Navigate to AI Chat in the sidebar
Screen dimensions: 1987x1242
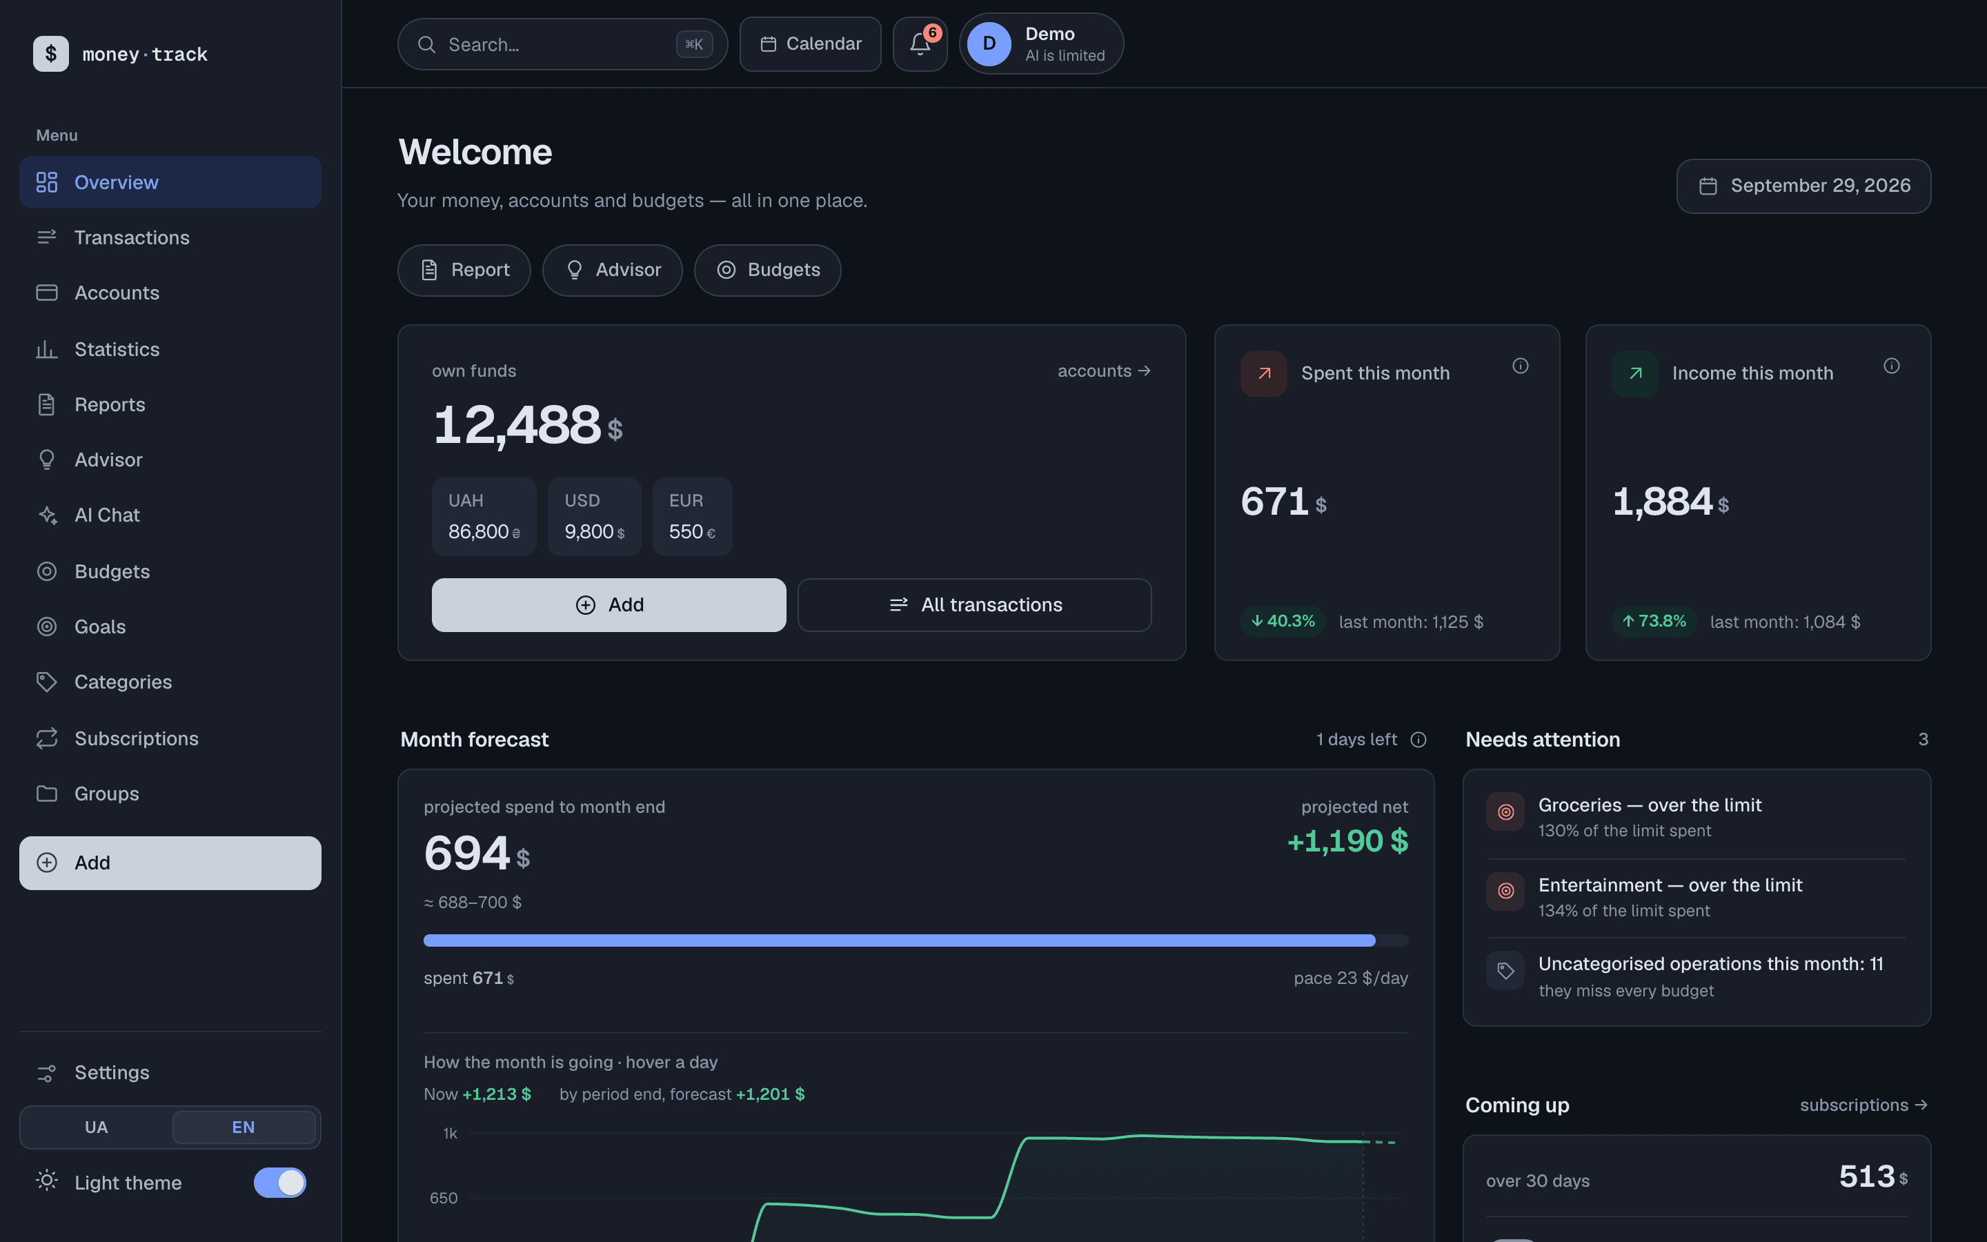(x=170, y=515)
